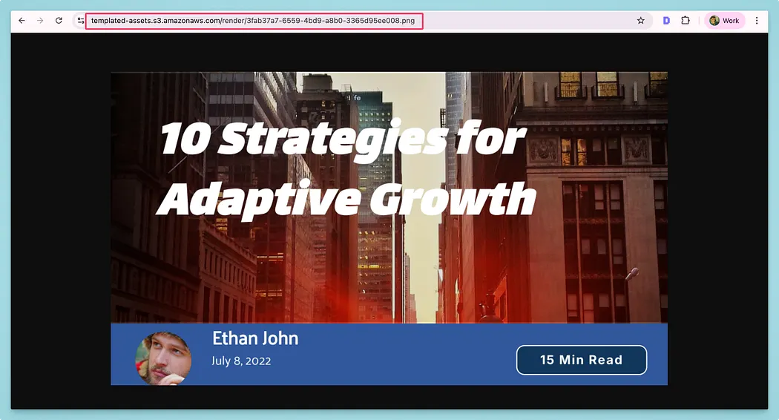Go back with the browser back arrow
Viewport: 779px width, 420px height.
(x=22, y=20)
